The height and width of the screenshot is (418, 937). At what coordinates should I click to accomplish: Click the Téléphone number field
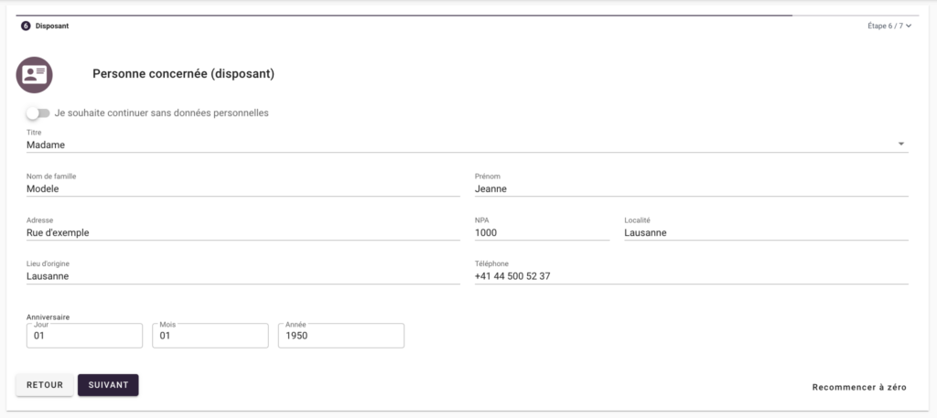click(690, 276)
